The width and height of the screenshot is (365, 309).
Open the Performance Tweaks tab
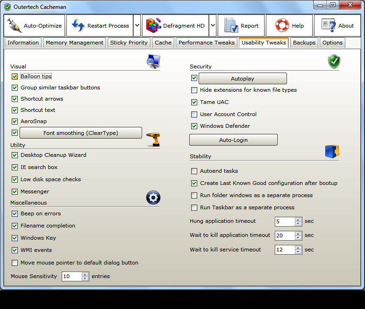point(207,43)
